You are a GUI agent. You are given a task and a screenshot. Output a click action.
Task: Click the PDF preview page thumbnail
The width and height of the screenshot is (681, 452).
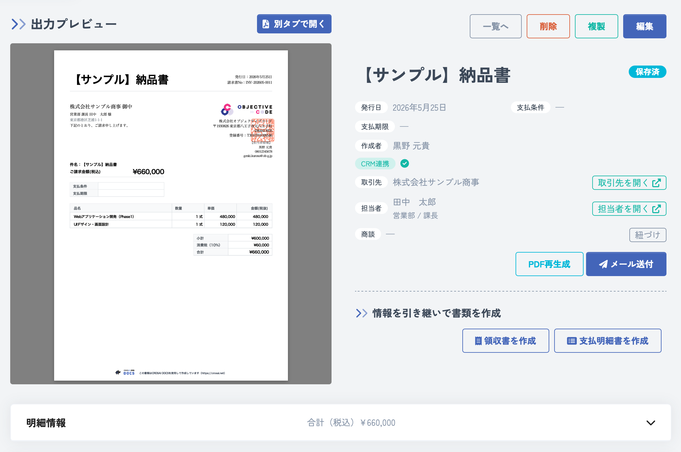point(171,215)
